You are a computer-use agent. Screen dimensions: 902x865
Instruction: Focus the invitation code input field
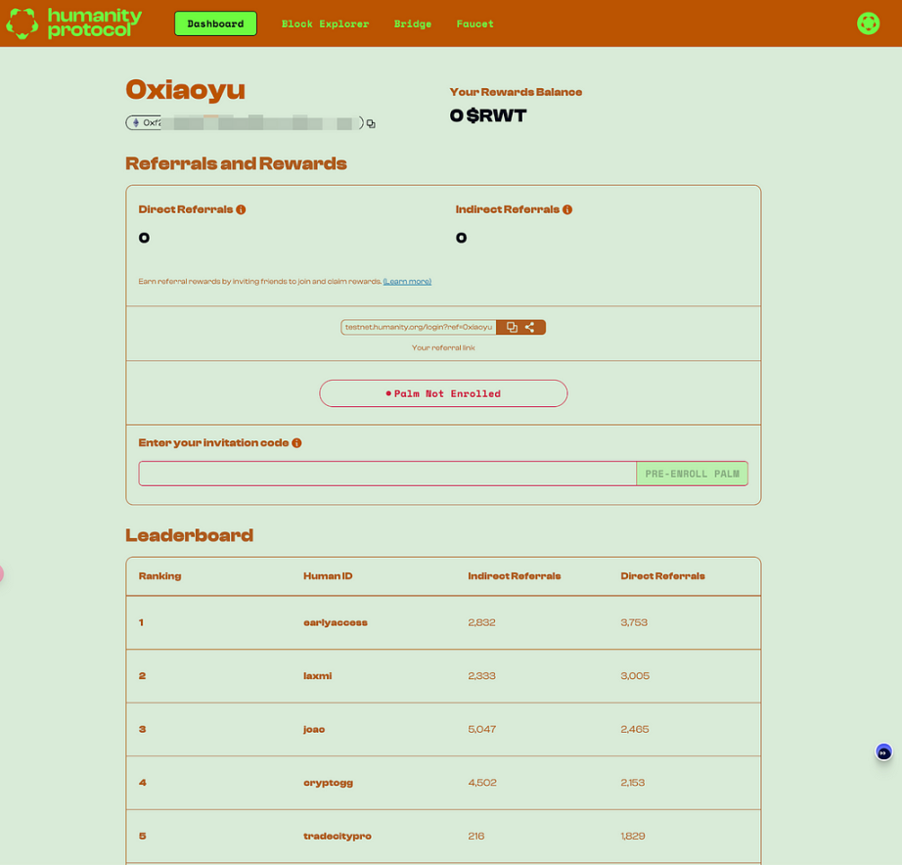tap(387, 474)
